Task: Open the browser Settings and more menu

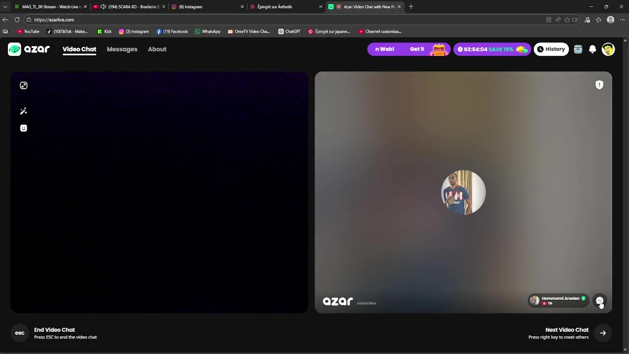Action: [622, 20]
